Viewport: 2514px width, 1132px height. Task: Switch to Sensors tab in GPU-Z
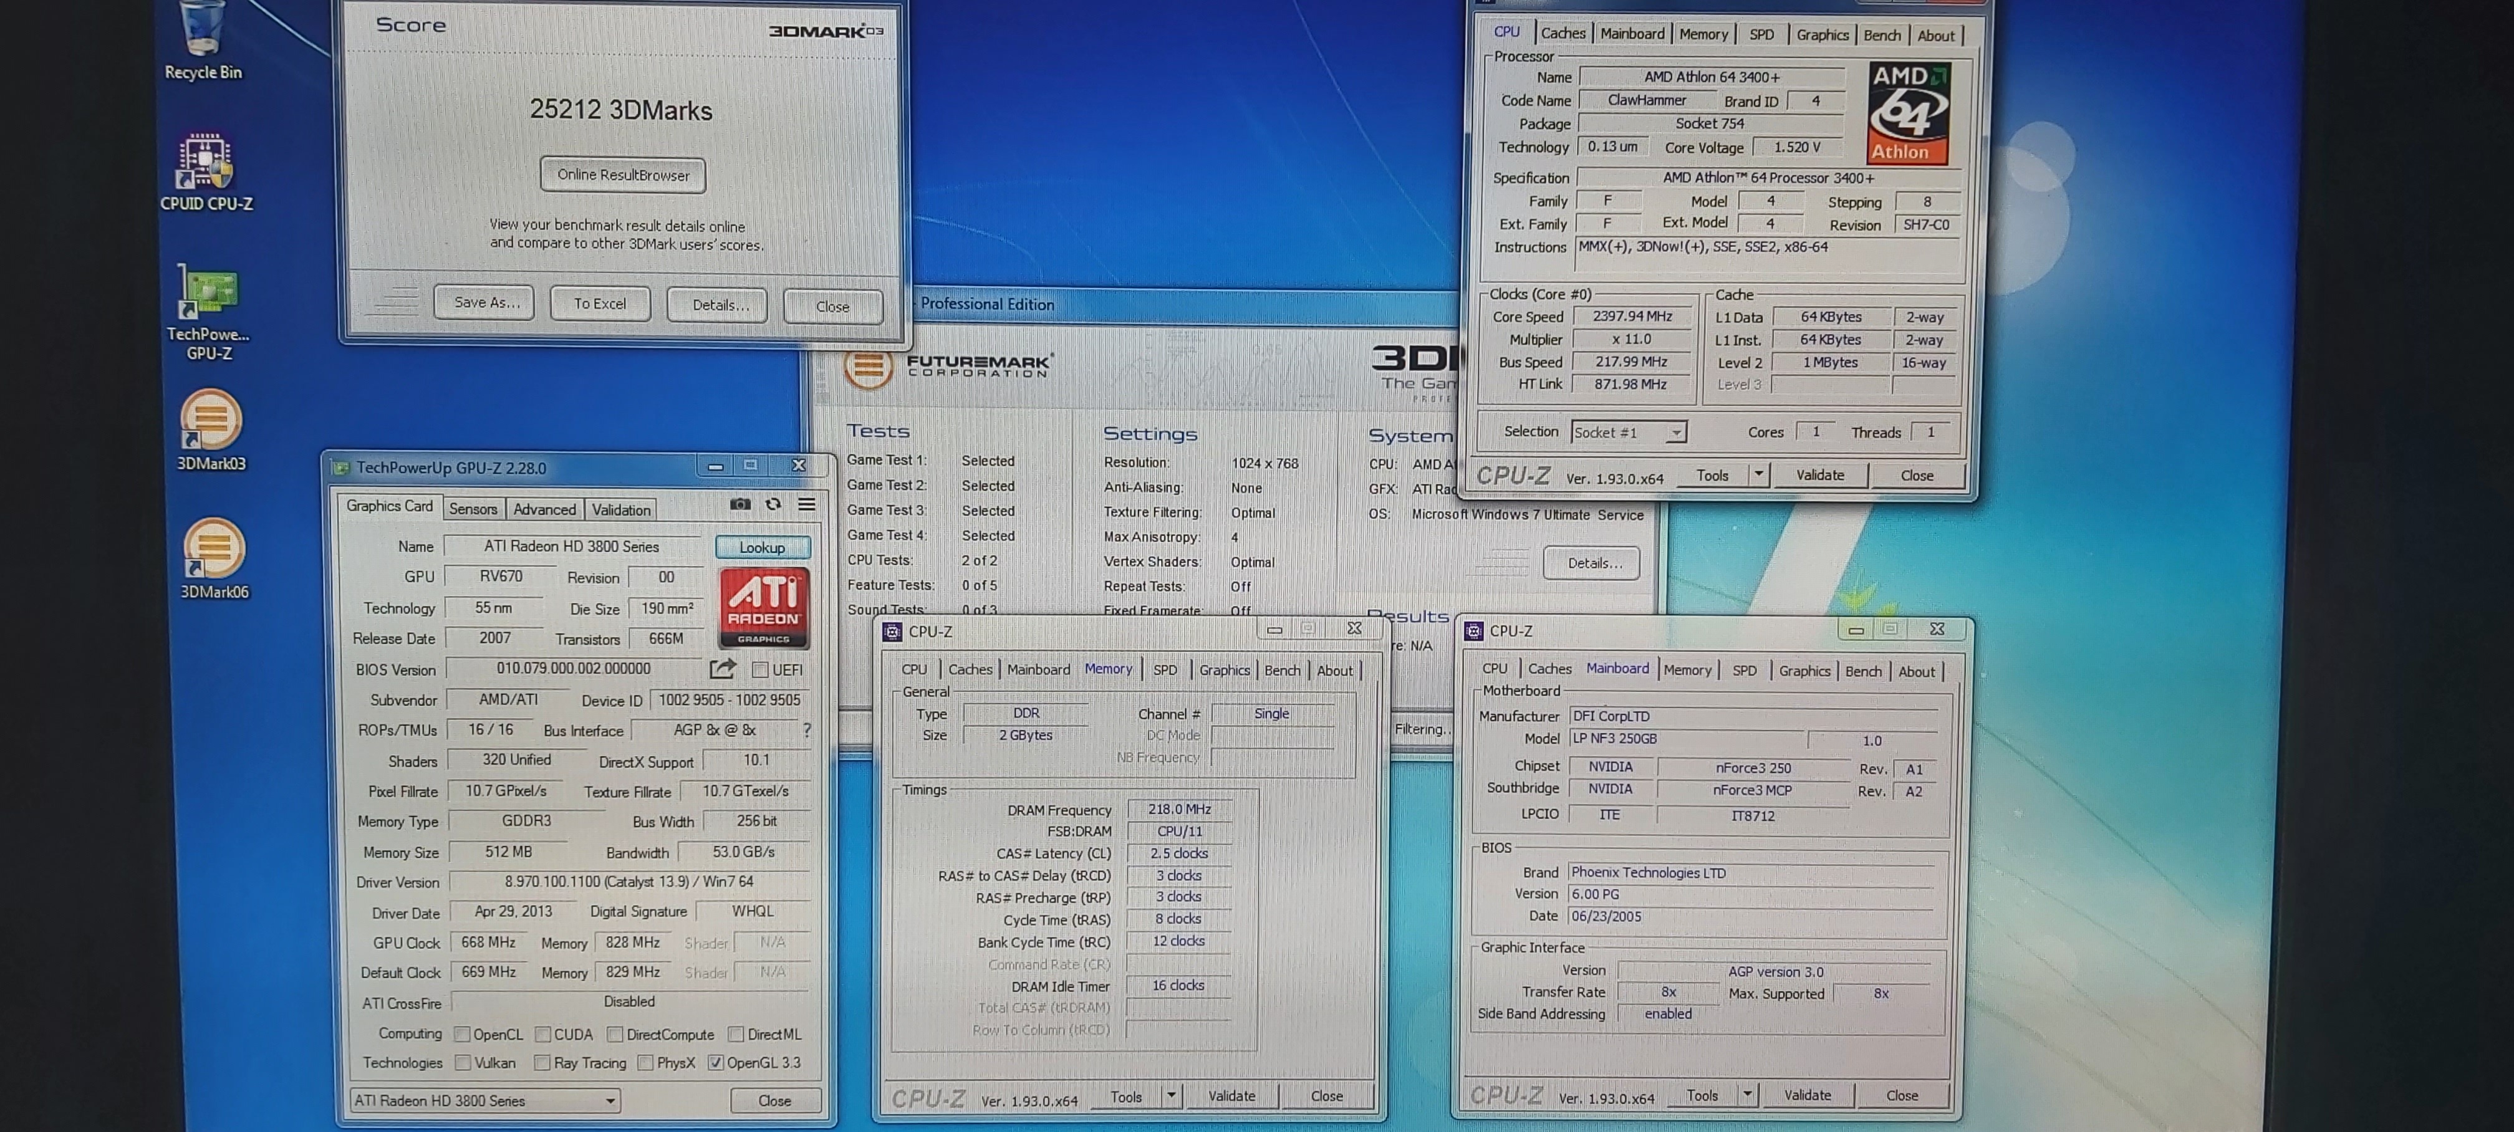[473, 509]
